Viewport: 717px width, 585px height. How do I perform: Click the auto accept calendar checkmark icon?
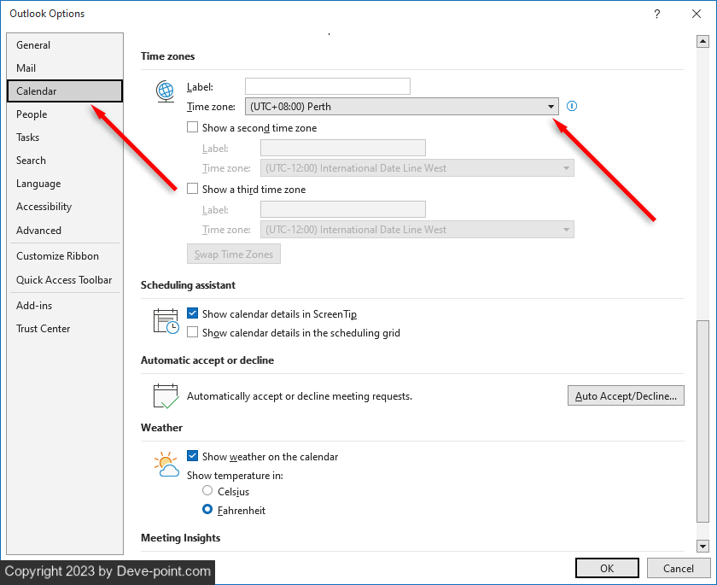click(x=166, y=395)
